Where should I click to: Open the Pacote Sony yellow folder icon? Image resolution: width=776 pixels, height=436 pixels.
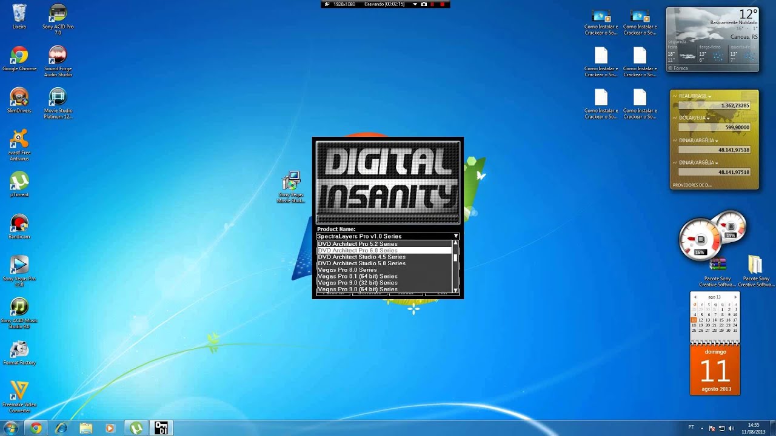[x=755, y=271]
